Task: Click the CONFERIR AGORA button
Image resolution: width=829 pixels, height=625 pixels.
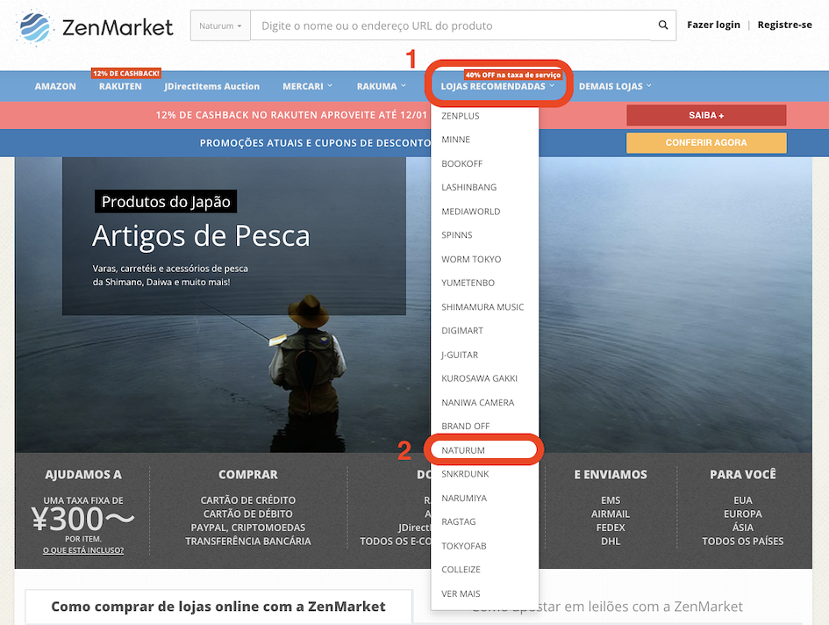Action: point(706,143)
